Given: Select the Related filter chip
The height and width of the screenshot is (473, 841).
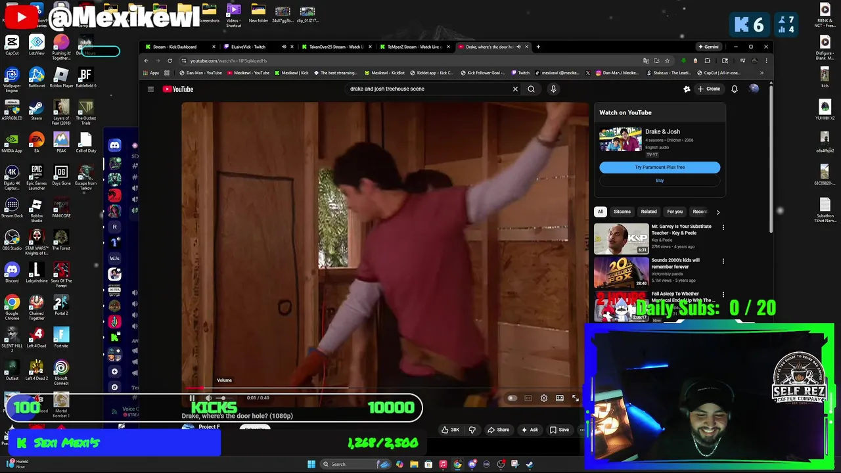Looking at the screenshot, I should tap(648, 212).
